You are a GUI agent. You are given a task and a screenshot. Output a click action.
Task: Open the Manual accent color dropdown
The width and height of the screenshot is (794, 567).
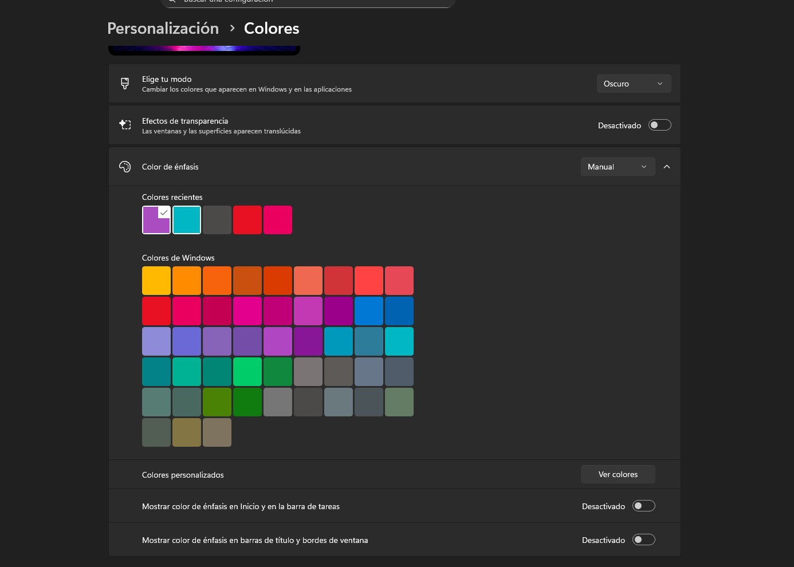pos(617,167)
